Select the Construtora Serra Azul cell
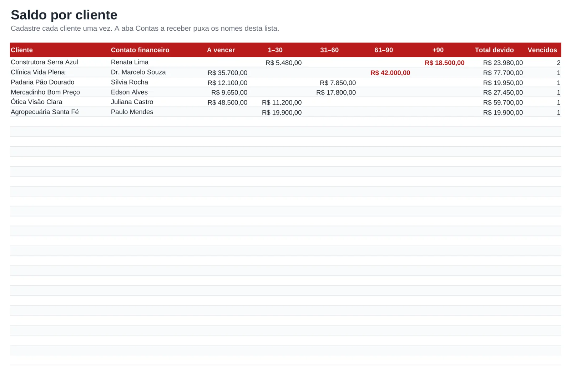571x375 pixels. pyautogui.click(x=44, y=62)
